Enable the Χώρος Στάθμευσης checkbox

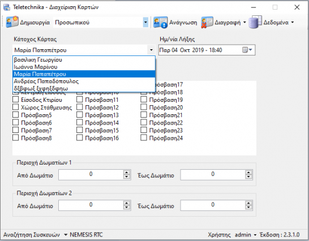[x=16, y=107]
